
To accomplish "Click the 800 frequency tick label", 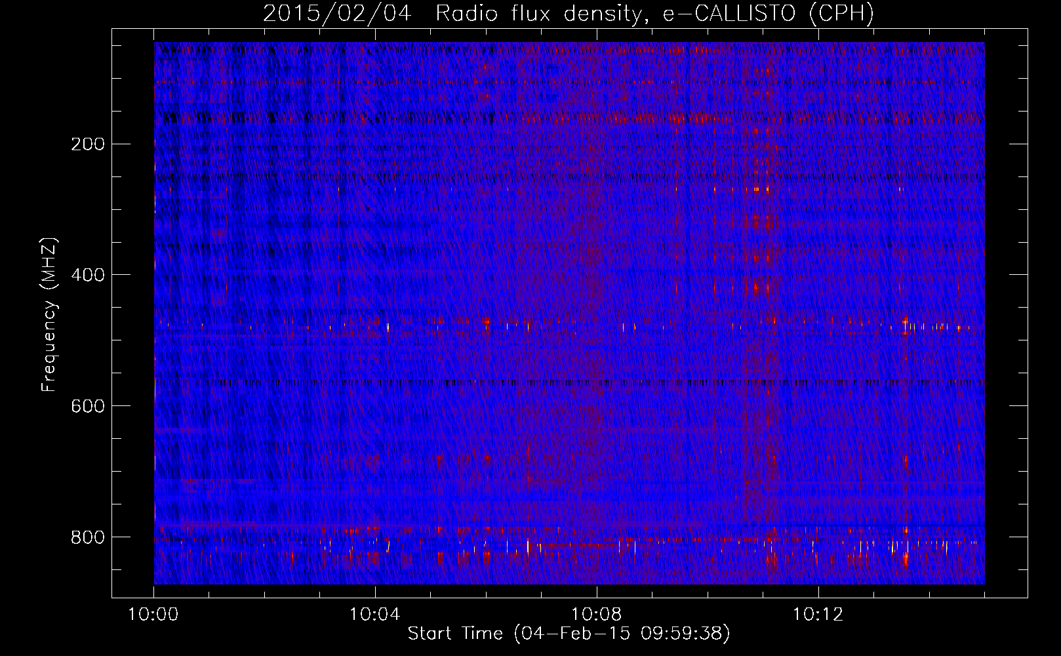I will tap(87, 537).
